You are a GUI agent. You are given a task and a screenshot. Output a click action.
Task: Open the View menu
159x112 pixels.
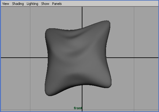point(6,4)
